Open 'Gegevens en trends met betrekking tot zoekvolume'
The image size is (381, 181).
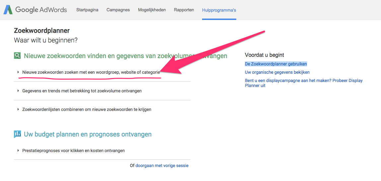[x=82, y=91]
